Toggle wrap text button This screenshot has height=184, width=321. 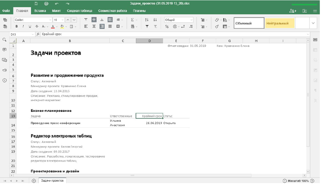pos(110,20)
